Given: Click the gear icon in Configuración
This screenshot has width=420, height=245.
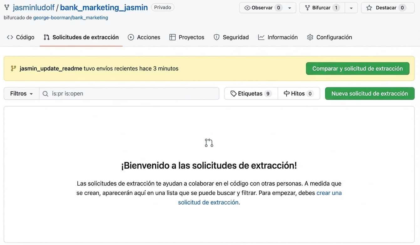Looking at the screenshot, I should (310, 37).
